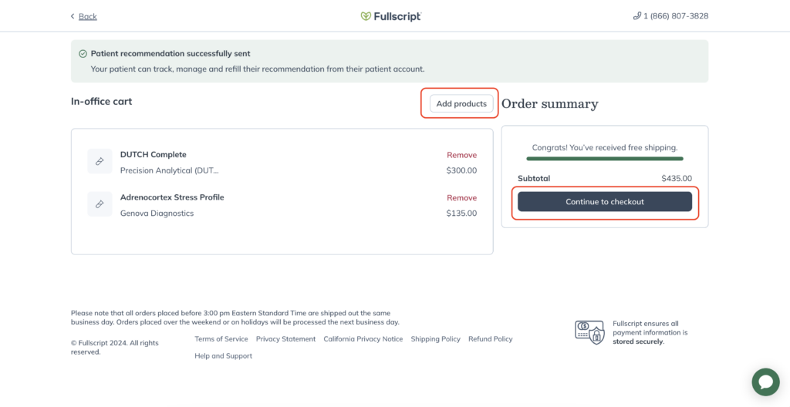Remove DUTCH Complete from the cart

click(x=461, y=155)
